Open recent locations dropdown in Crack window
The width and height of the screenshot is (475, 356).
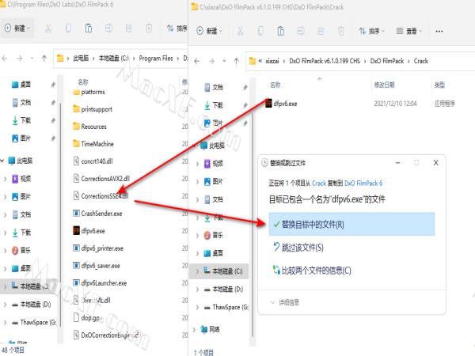[224, 61]
